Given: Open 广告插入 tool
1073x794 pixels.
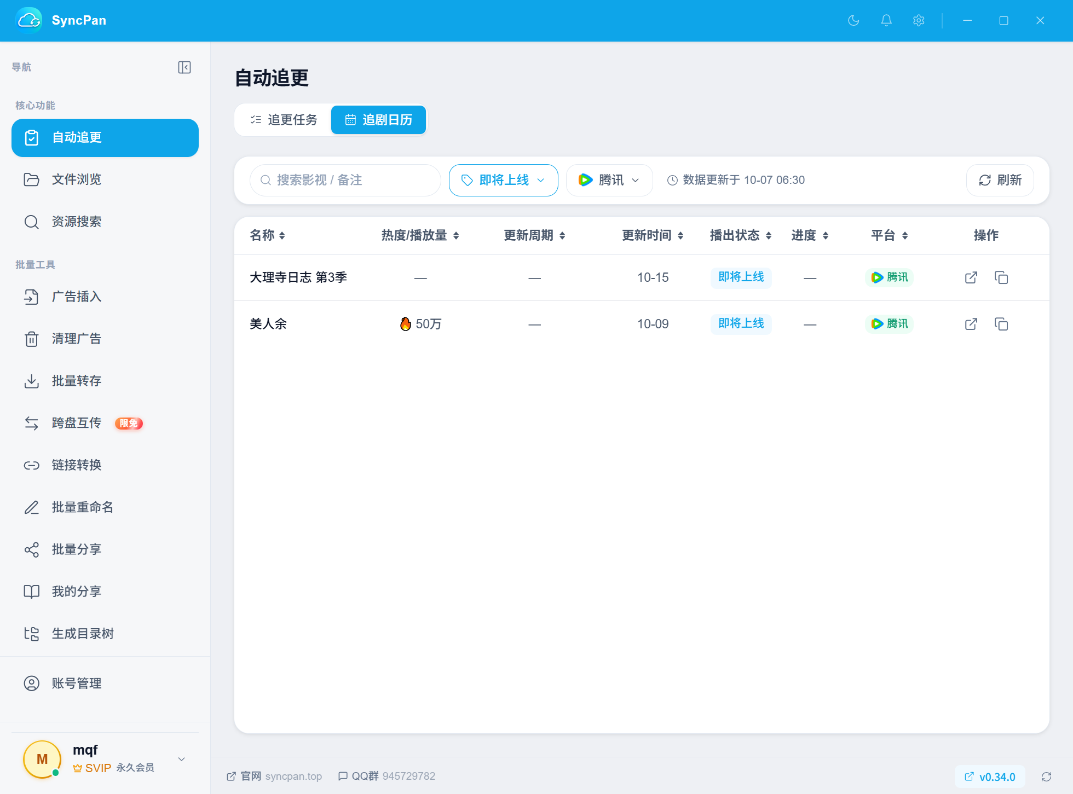Looking at the screenshot, I should [x=105, y=297].
